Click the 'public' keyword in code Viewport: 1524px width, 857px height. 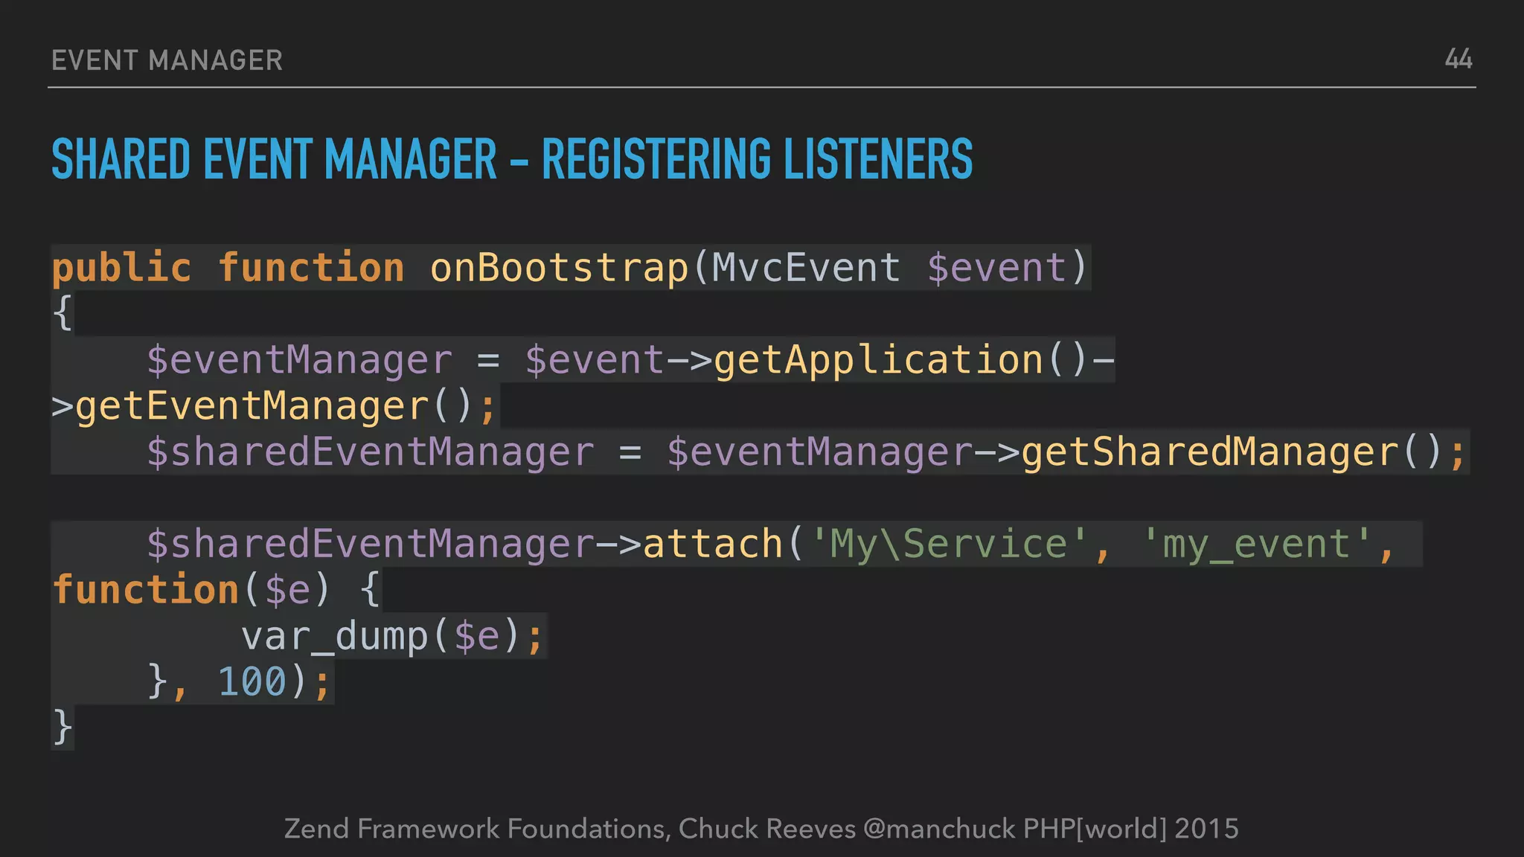click(x=122, y=267)
